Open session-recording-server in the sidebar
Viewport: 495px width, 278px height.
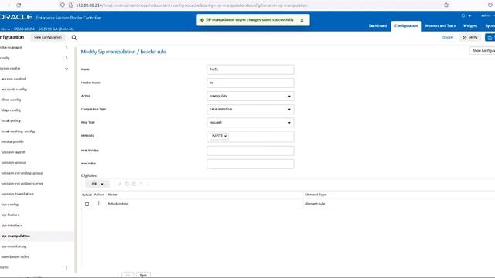22,184
